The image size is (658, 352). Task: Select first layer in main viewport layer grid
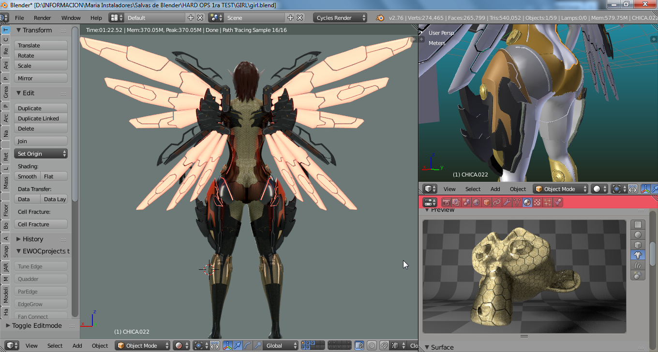click(x=303, y=343)
